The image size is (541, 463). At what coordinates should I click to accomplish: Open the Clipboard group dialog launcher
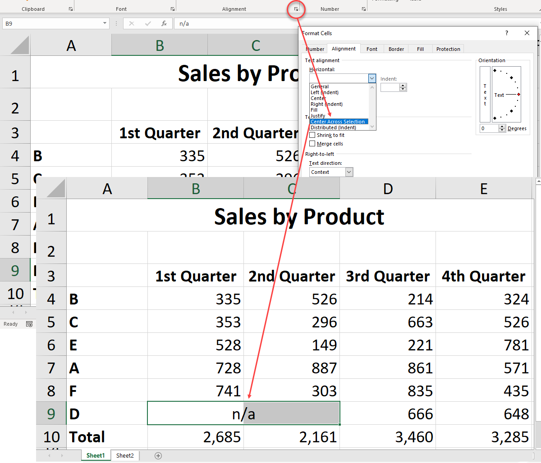click(71, 9)
